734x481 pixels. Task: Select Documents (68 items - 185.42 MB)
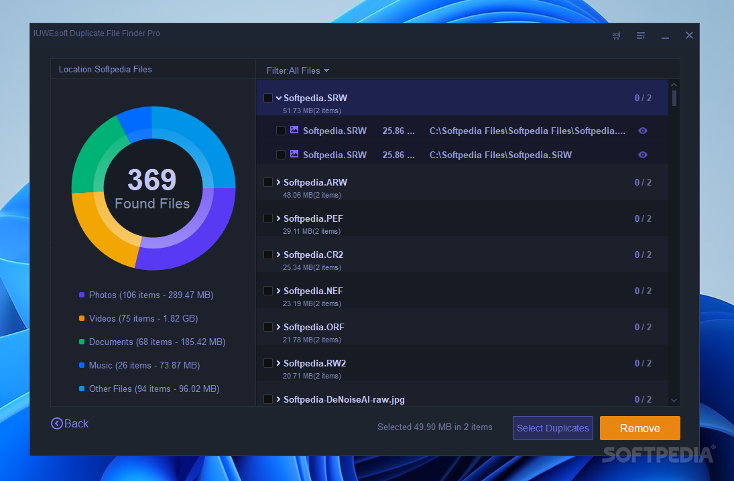[158, 342]
